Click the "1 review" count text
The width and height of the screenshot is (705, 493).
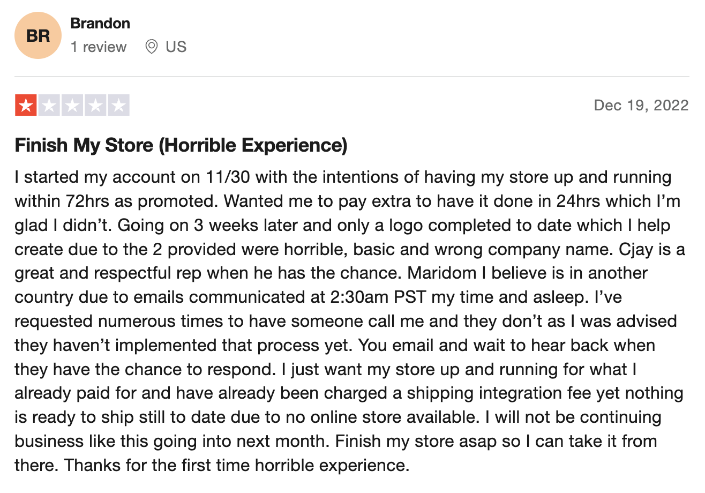click(x=99, y=47)
